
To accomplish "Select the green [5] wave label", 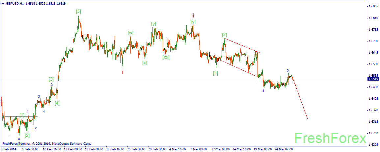I will click(78, 12).
